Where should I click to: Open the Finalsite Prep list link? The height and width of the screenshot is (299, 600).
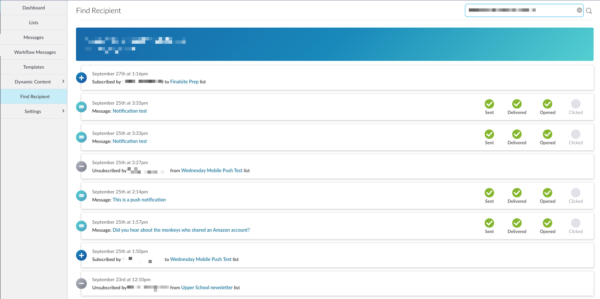(184, 82)
